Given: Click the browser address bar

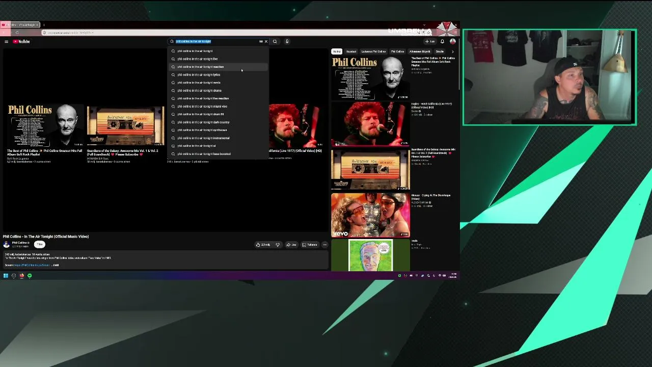Looking at the screenshot, I should (x=229, y=33).
